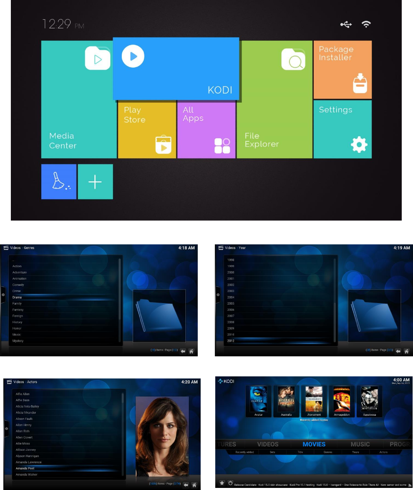The height and width of the screenshot is (490, 413).
Task: Click the back arrow in Genres screen
Action: click(x=183, y=351)
